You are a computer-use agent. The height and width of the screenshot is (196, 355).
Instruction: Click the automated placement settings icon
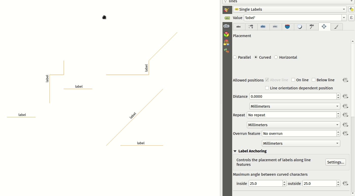coord(351,9)
